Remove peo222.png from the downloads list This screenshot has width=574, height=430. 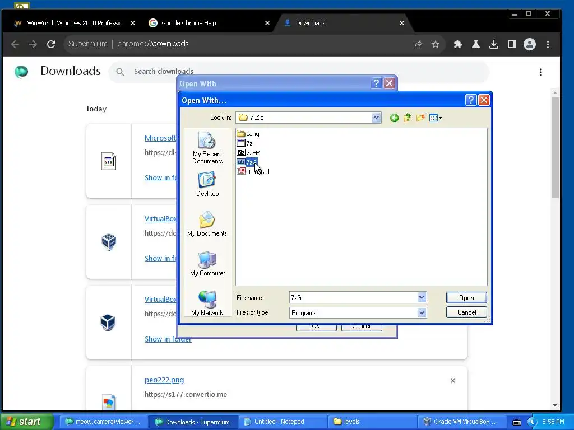pos(453,381)
